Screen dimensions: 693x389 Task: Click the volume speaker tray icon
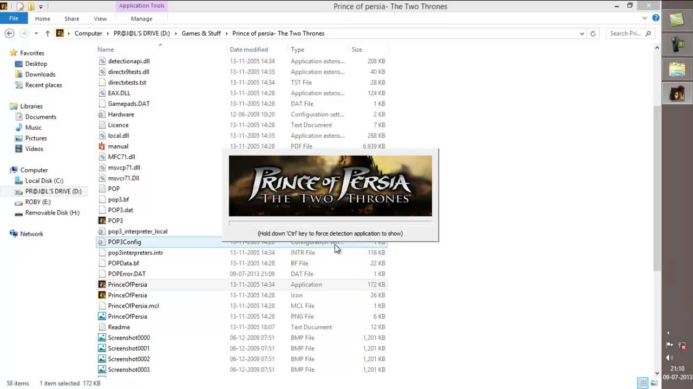click(x=670, y=358)
